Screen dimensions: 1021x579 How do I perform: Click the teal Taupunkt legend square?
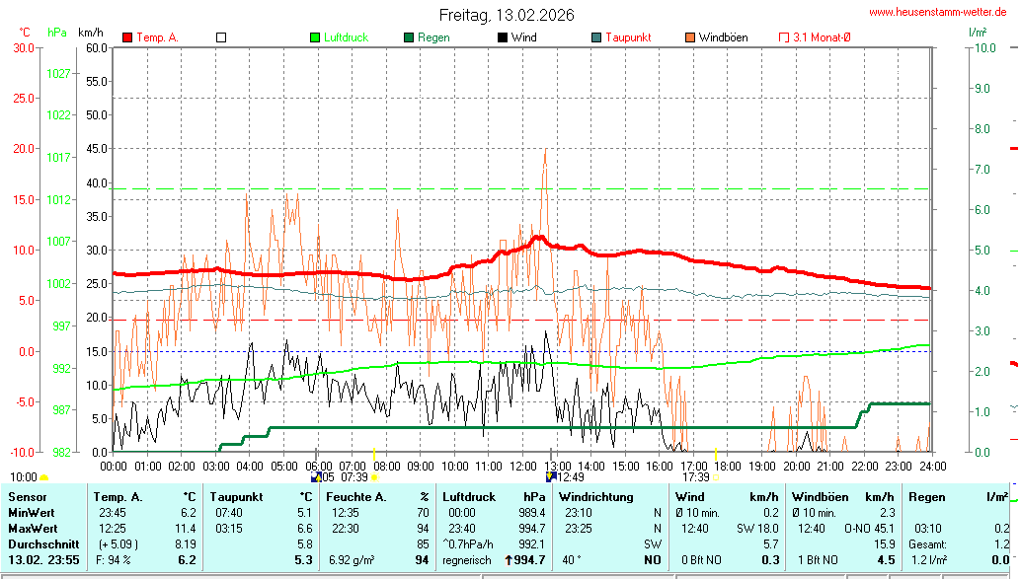tap(596, 37)
